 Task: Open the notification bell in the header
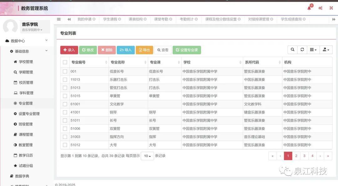click(309, 8)
